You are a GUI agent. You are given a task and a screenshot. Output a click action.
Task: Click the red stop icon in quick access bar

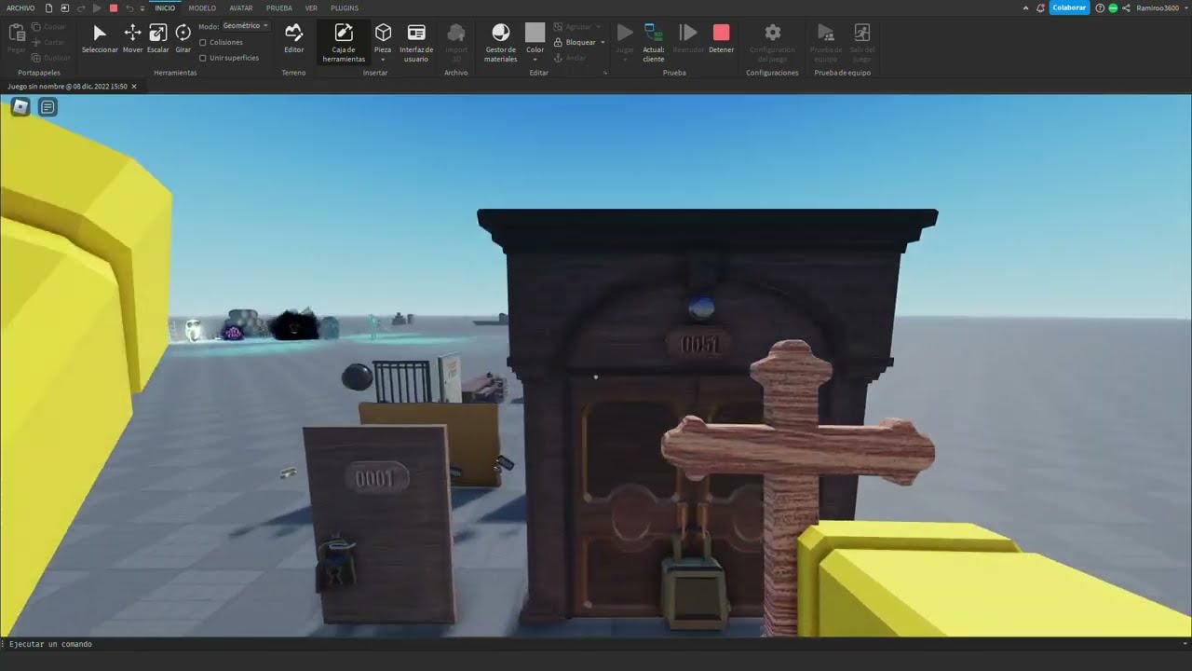tap(114, 7)
